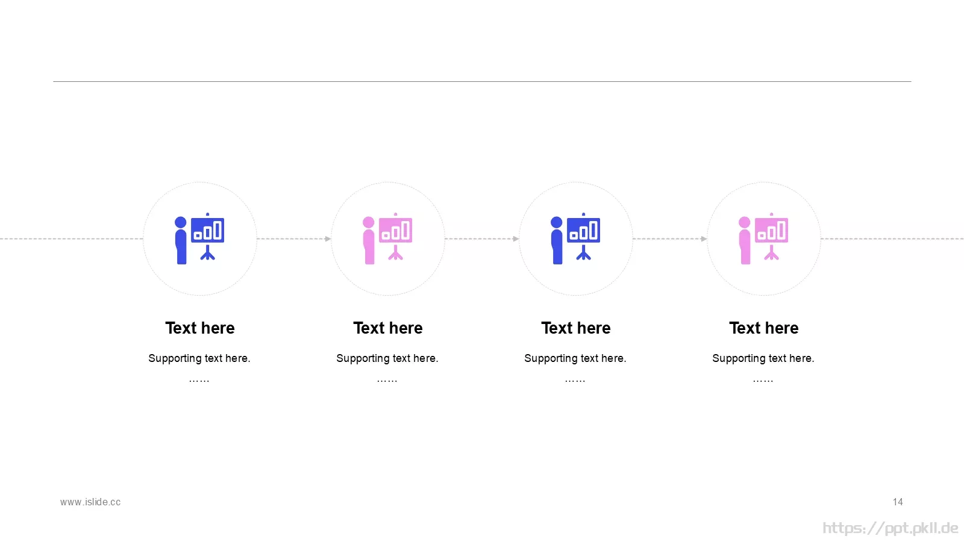Select supporting text under first circle
This screenshot has height=542, width=964.
[x=199, y=358]
